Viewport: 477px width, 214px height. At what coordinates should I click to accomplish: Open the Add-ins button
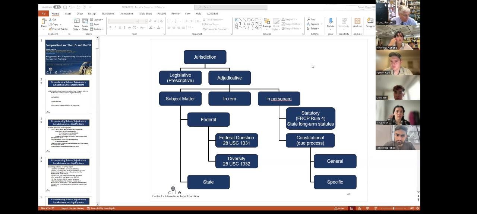[357, 23]
